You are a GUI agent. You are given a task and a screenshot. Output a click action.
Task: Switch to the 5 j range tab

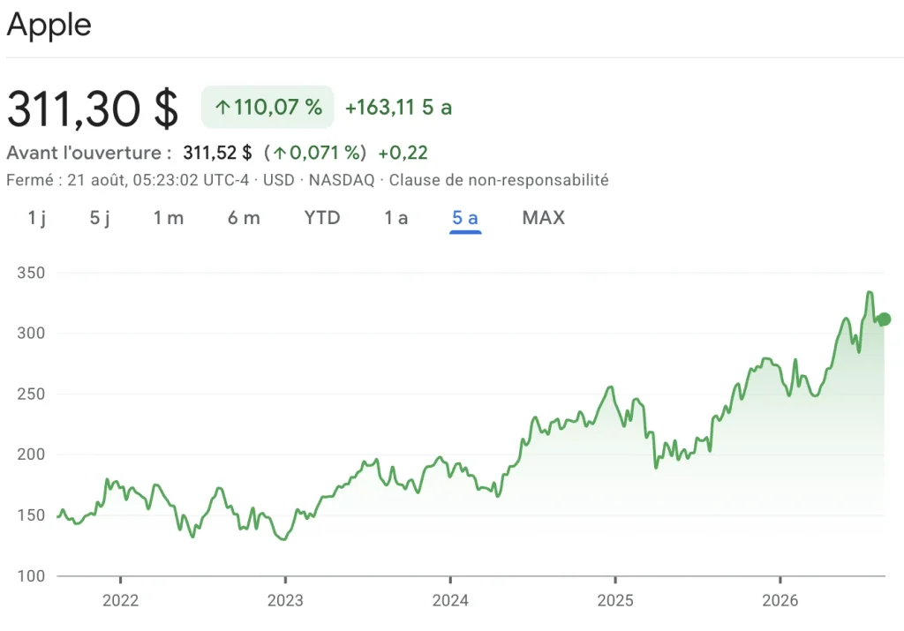click(100, 218)
